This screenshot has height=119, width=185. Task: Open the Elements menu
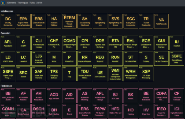(x=12, y=3)
